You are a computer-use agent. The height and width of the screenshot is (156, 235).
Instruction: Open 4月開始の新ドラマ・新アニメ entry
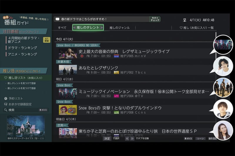click(x=23, y=40)
